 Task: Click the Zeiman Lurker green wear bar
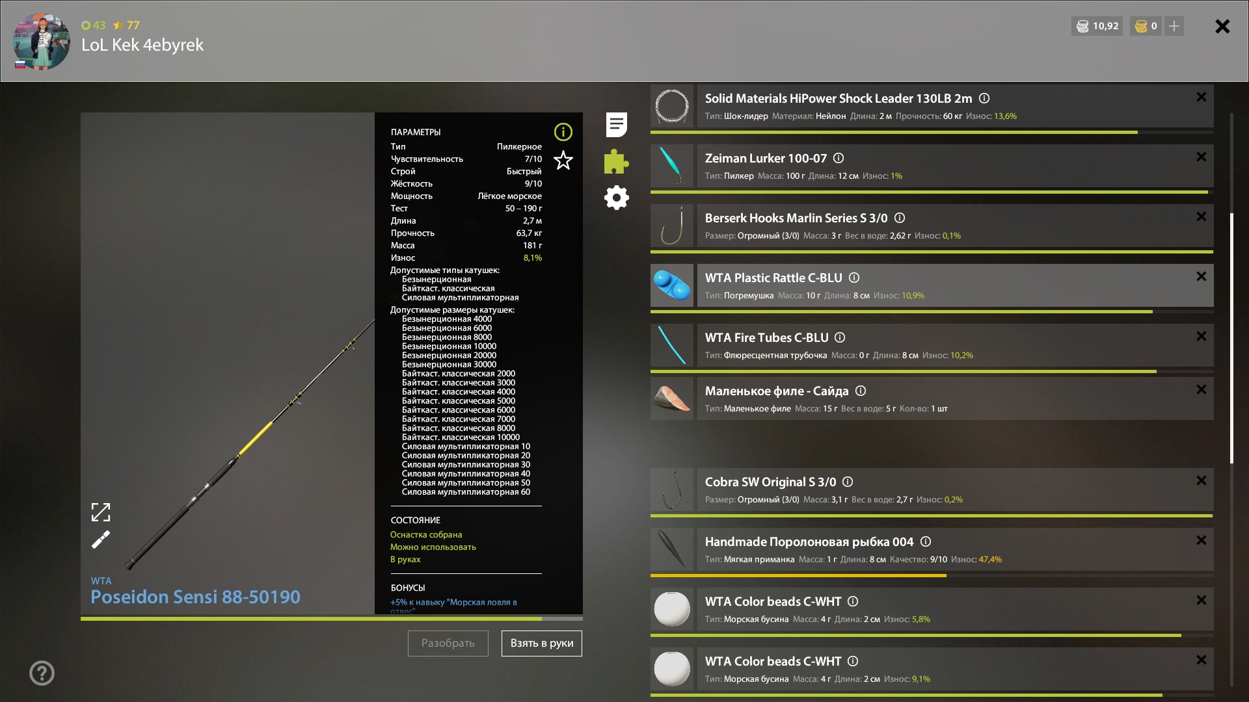(x=929, y=192)
